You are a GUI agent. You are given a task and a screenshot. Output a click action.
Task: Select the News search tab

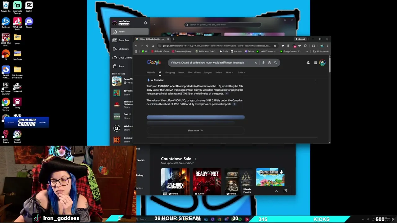(x=181, y=72)
